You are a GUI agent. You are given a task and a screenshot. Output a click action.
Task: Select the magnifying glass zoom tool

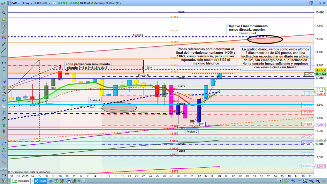pyautogui.click(x=4, y=13)
